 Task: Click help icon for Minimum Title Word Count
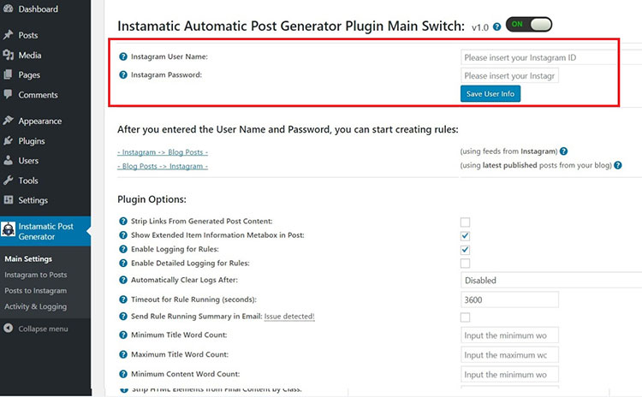pyautogui.click(x=122, y=335)
